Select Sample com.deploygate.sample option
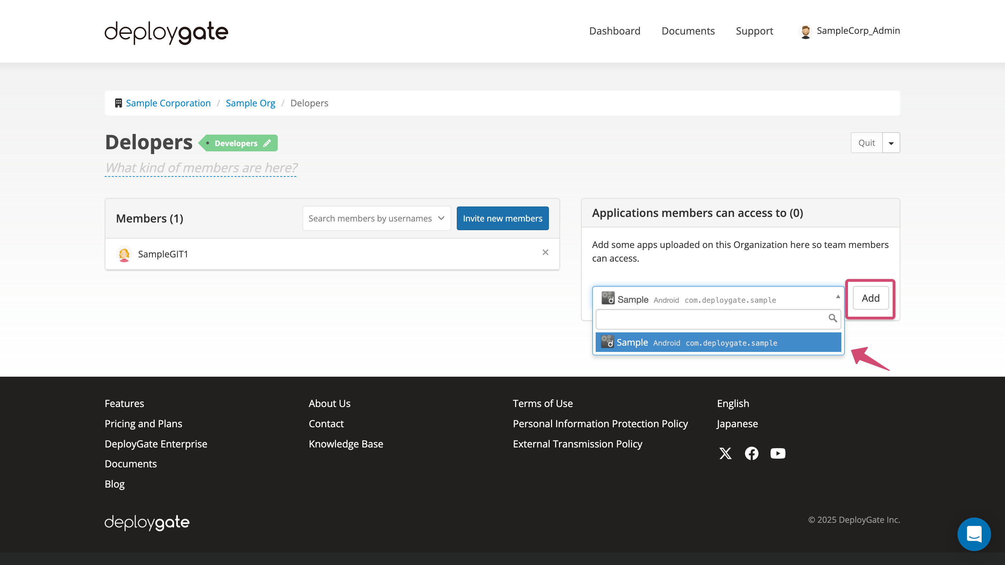Viewport: 1005px width, 565px height. point(718,342)
